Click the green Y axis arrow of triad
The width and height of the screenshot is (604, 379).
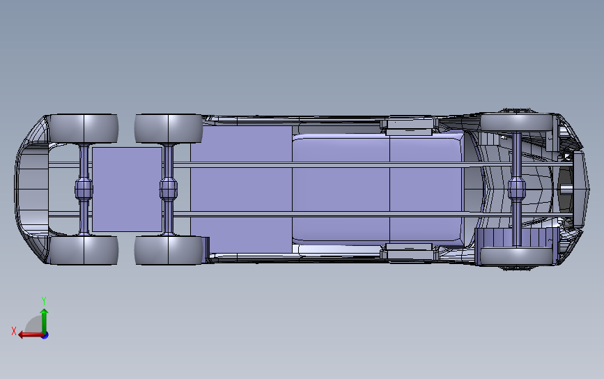coord(45,321)
